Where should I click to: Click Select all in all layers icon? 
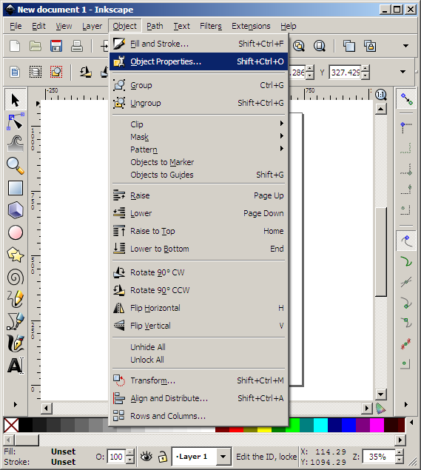tap(36, 72)
